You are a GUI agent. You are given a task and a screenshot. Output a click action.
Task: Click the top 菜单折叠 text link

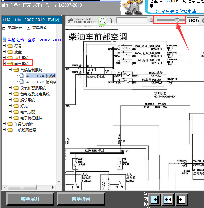(40, 28)
